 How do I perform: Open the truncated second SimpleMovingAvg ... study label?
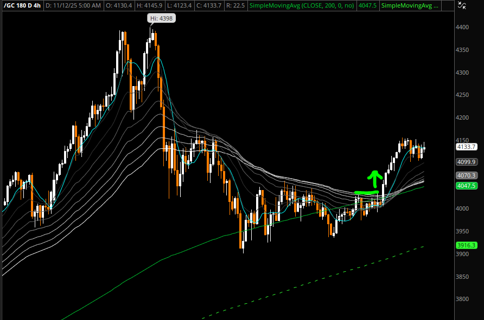pyautogui.click(x=410, y=5)
